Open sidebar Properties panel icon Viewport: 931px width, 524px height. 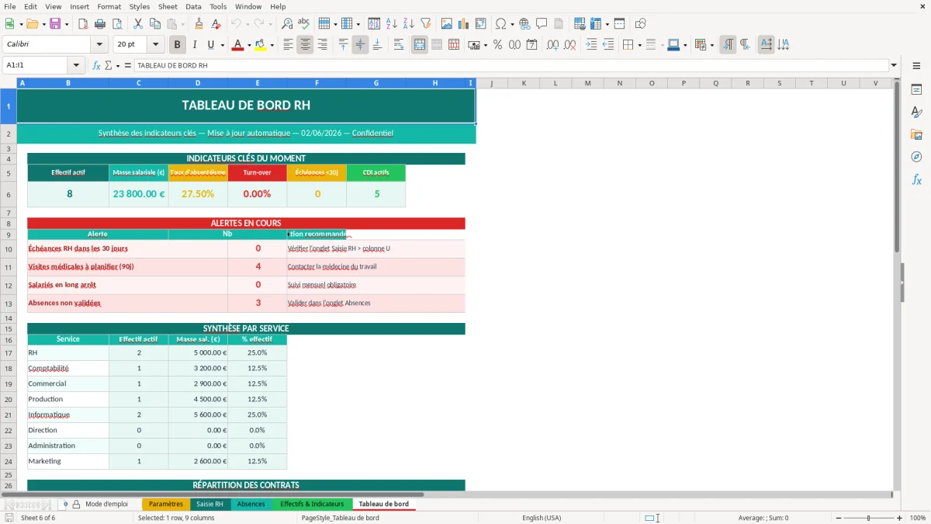coord(916,90)
